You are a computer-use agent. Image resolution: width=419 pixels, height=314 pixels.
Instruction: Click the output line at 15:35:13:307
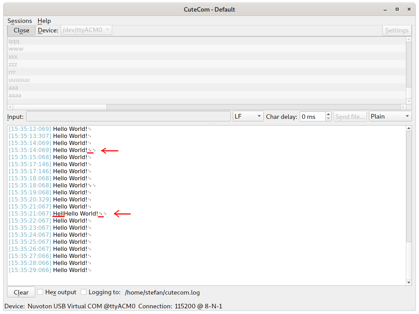click(x=50, y=136)
